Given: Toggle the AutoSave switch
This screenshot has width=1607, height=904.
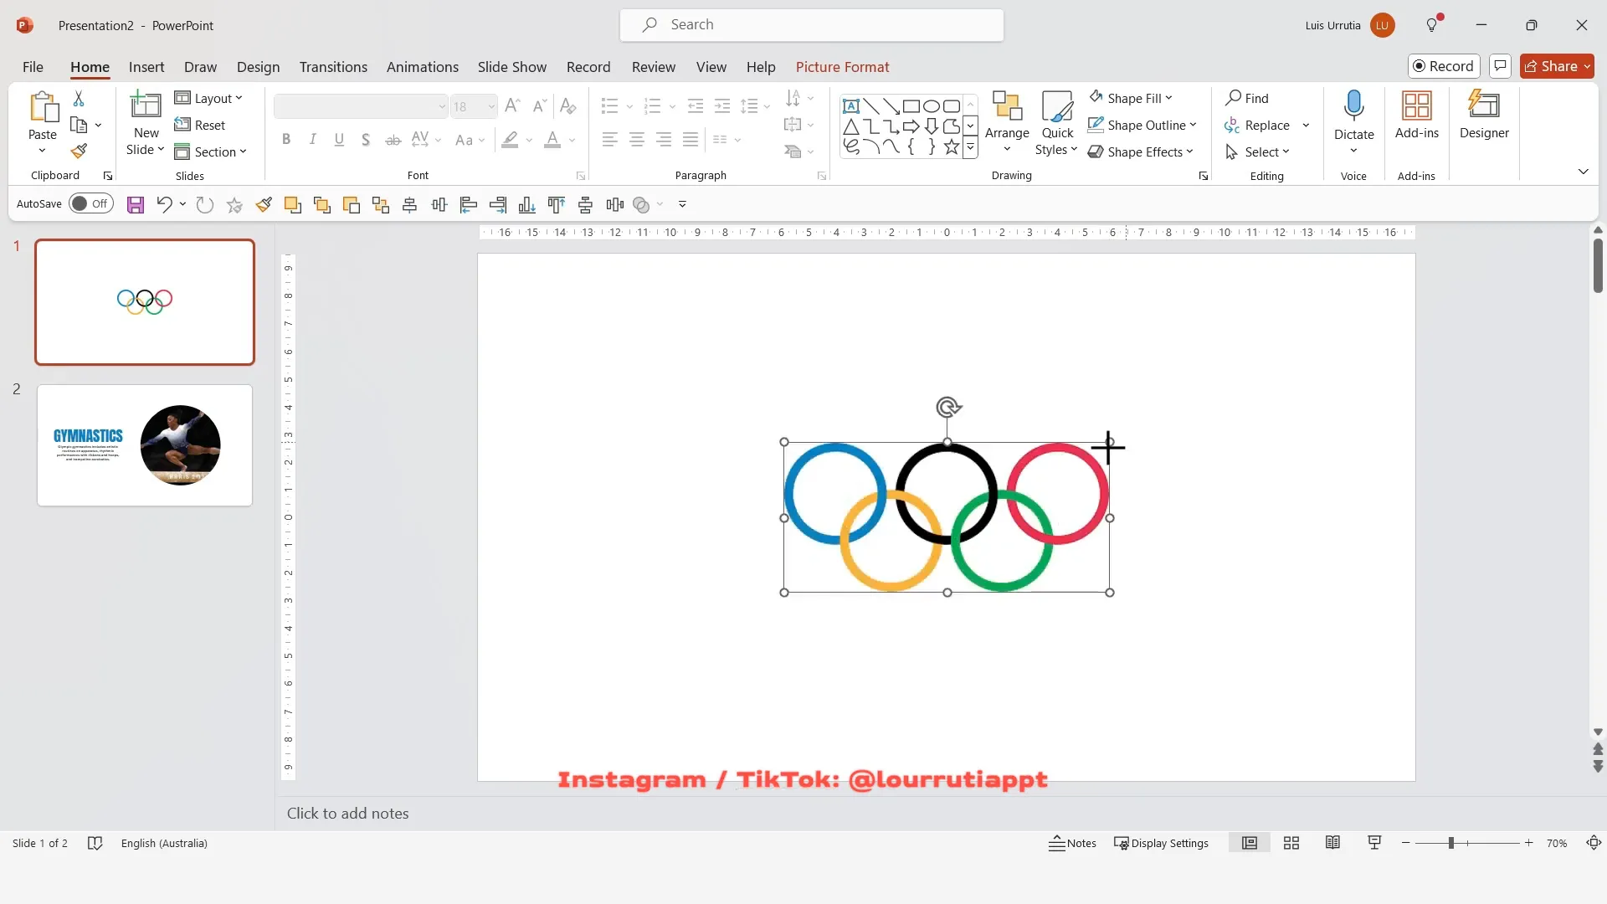Looking at the screenshot, I should tap(90, 203).
